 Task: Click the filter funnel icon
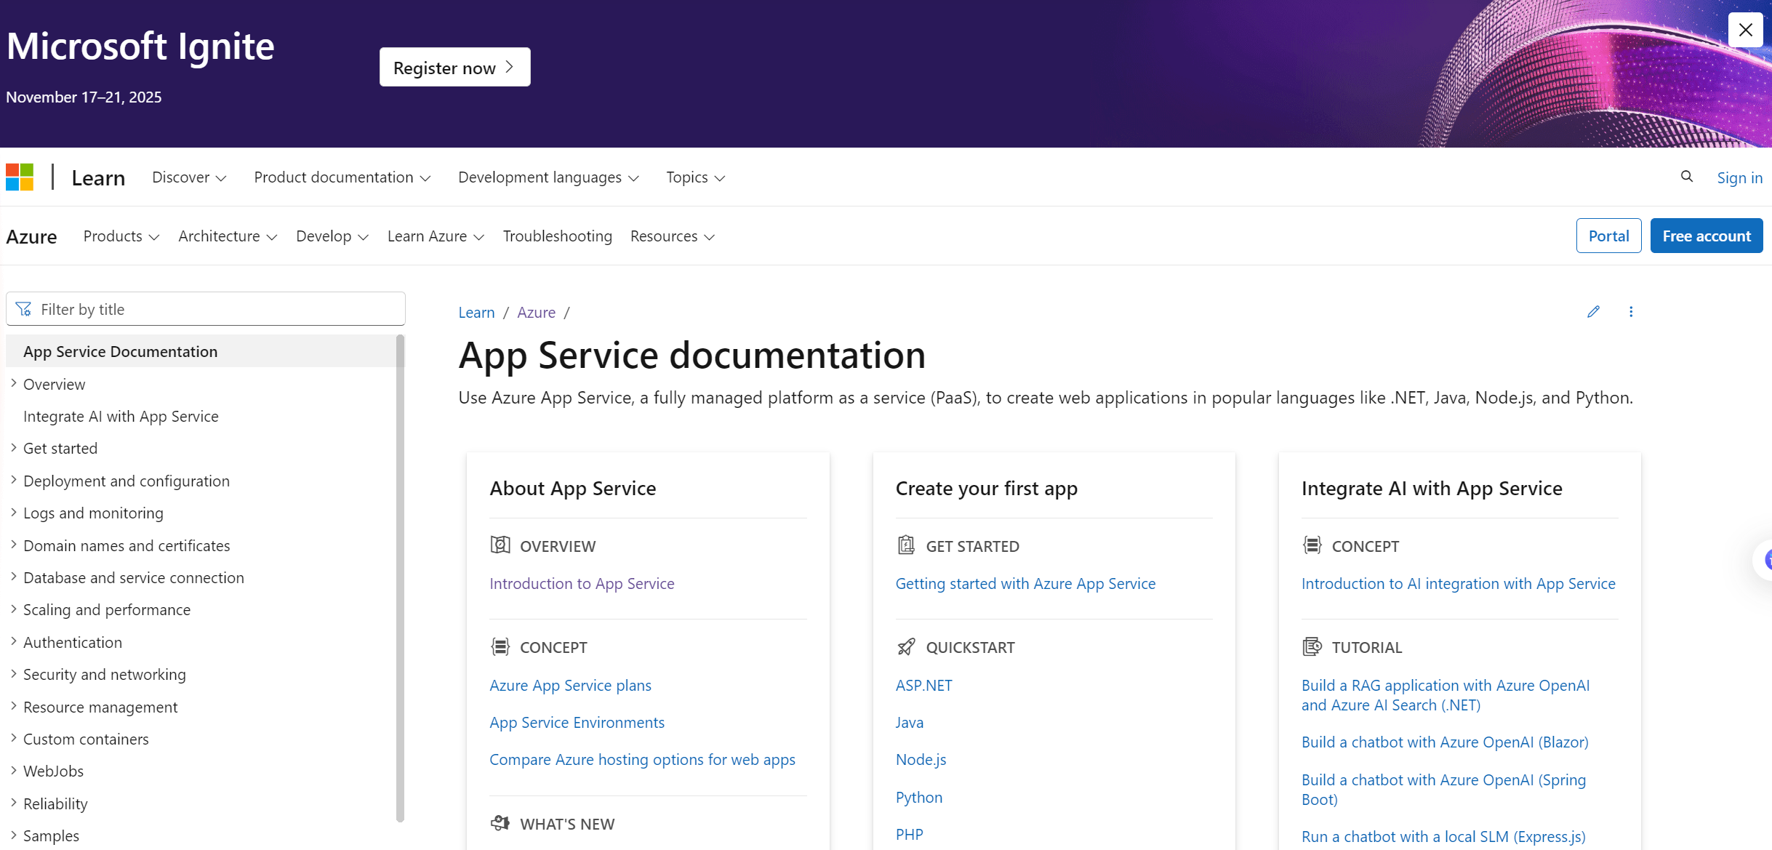23,309
